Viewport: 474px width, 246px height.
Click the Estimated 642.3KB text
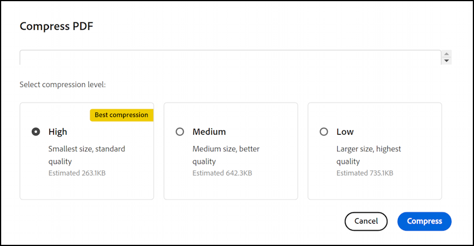pyautogui.click(x=222, y=173)
